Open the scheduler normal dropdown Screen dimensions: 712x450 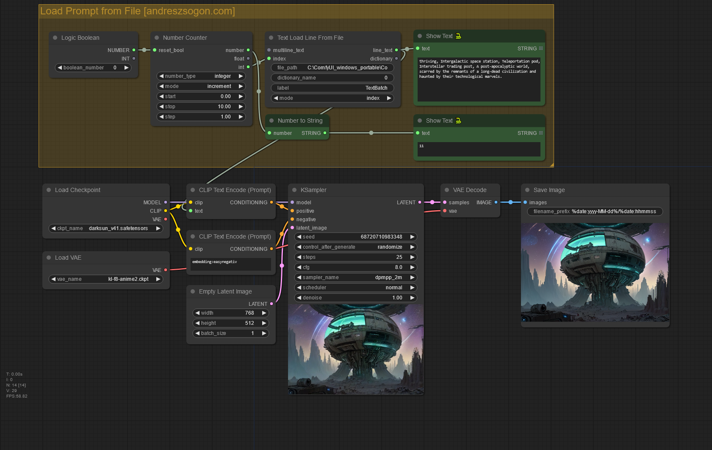[356, 288]
